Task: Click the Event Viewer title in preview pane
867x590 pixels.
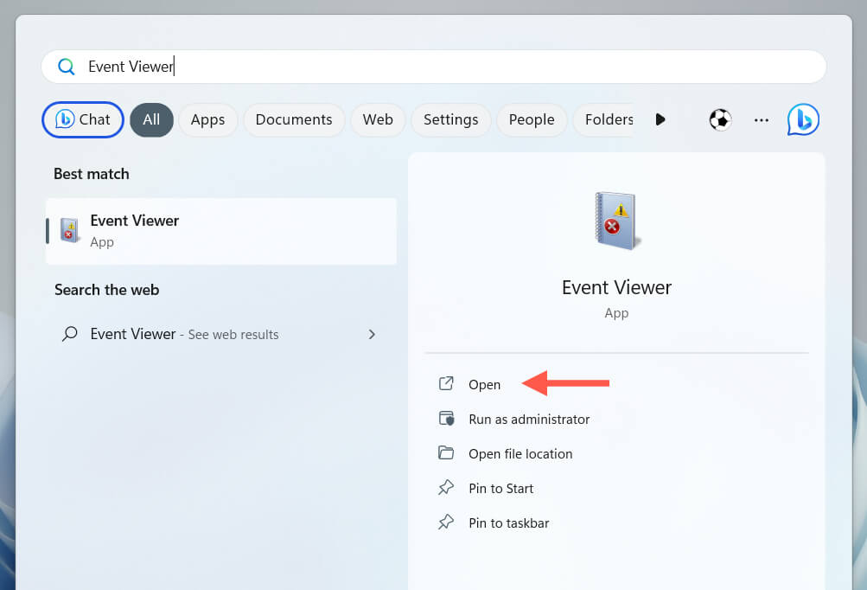Action: 616,288
